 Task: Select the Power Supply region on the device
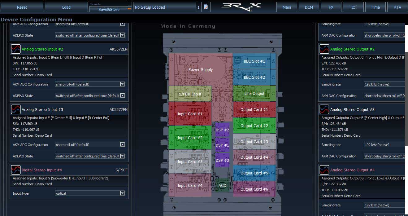point(200,69)
